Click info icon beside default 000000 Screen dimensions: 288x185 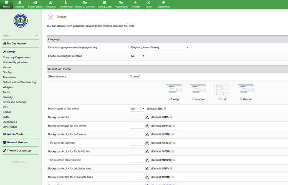174,160
